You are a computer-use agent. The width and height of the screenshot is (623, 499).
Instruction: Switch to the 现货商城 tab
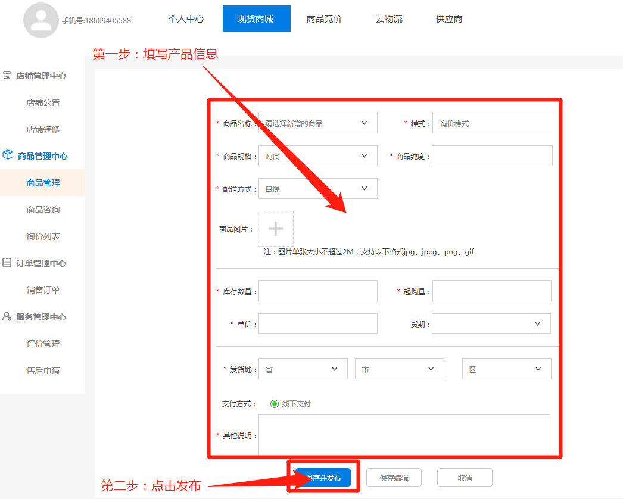pos(256,18)
